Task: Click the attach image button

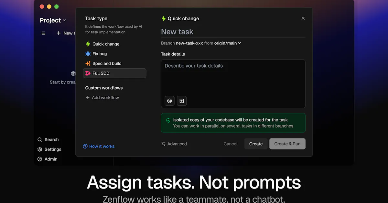Action: pos(182,101)
